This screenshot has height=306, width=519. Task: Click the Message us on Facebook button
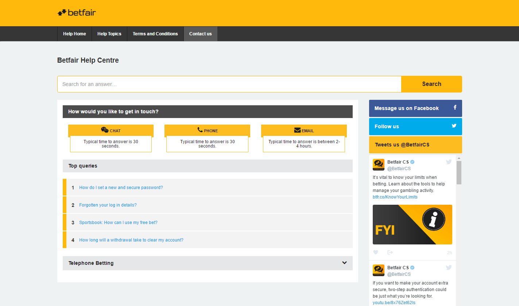coord(415,108)
